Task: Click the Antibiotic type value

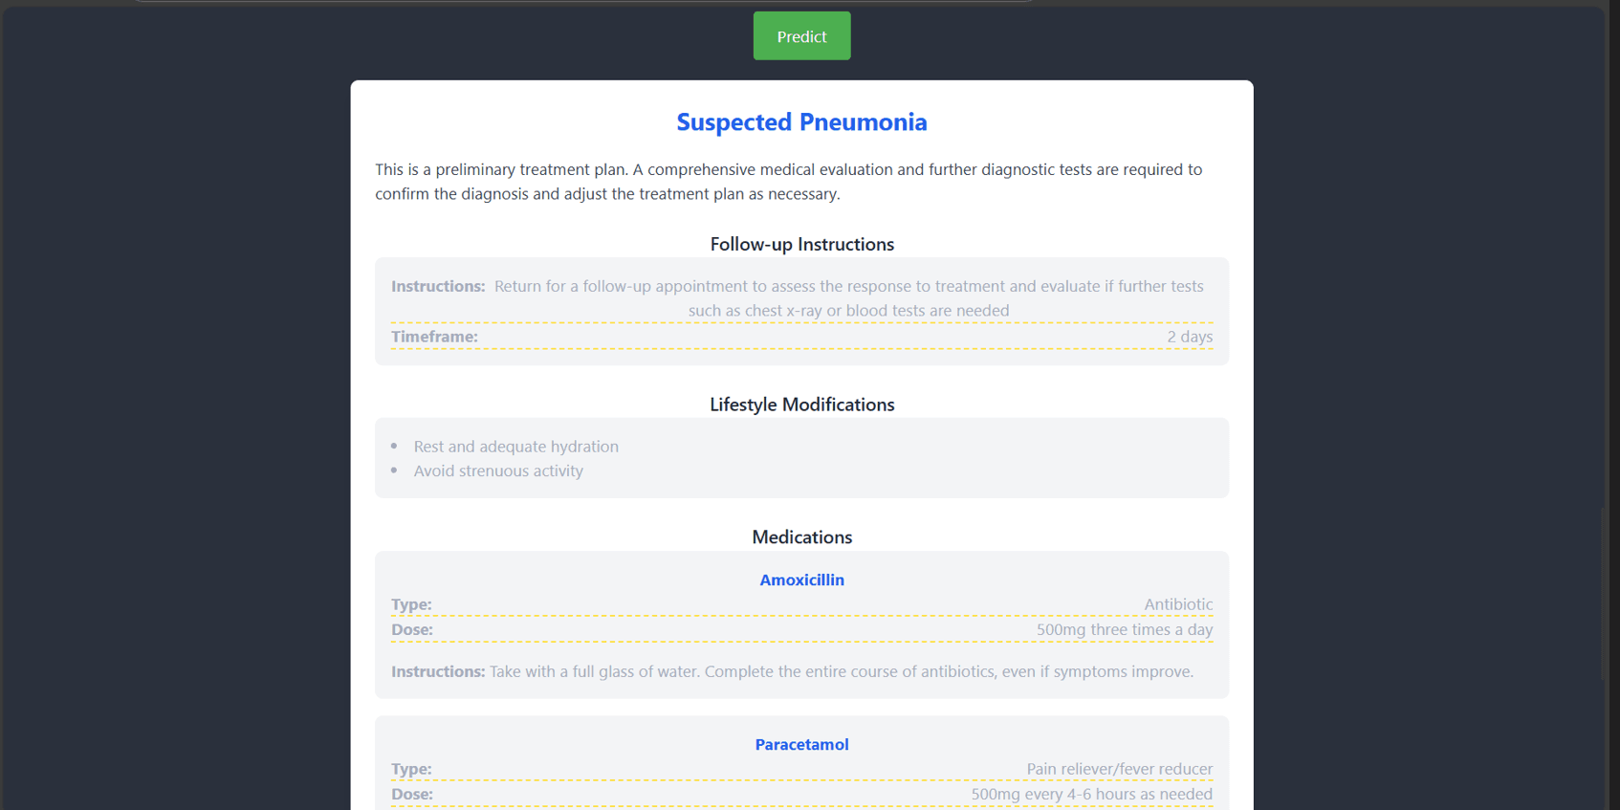Action: point(1178,604)
